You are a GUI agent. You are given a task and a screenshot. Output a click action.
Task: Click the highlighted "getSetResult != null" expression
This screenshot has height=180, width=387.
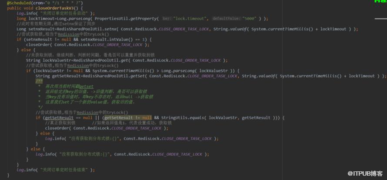(x=128, y=118)
